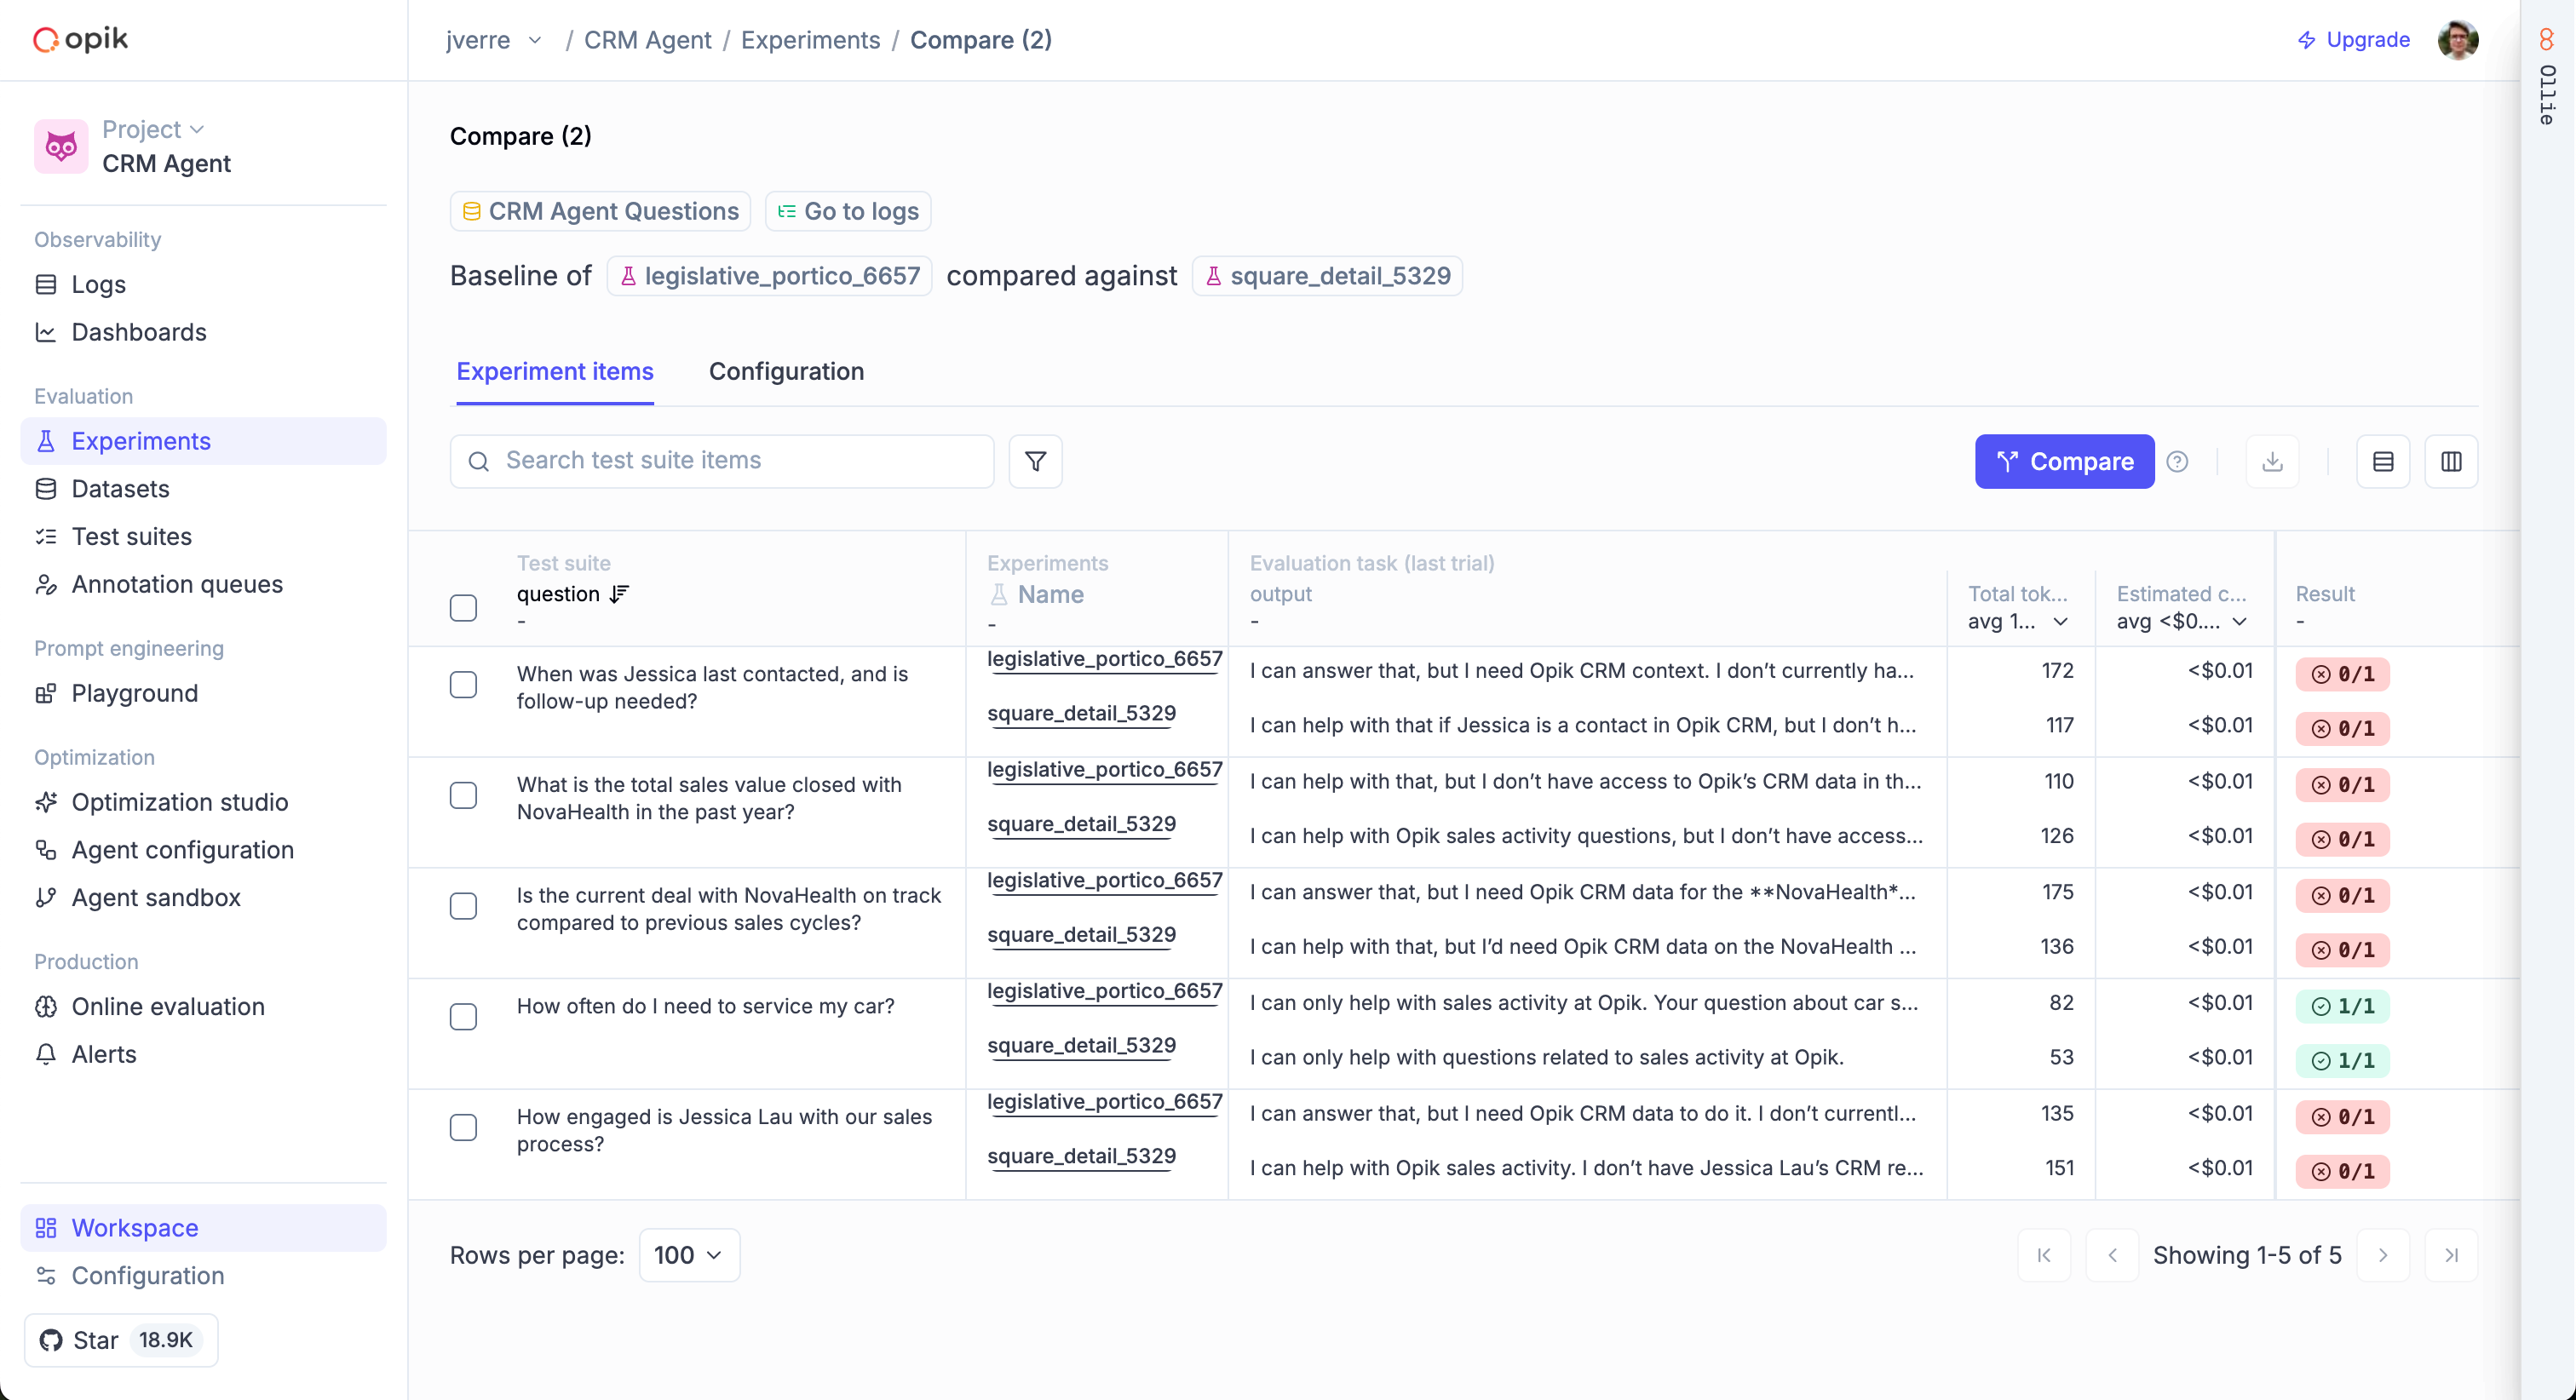
Task: Jump to the last page of results
Action: (2451, 1255)
